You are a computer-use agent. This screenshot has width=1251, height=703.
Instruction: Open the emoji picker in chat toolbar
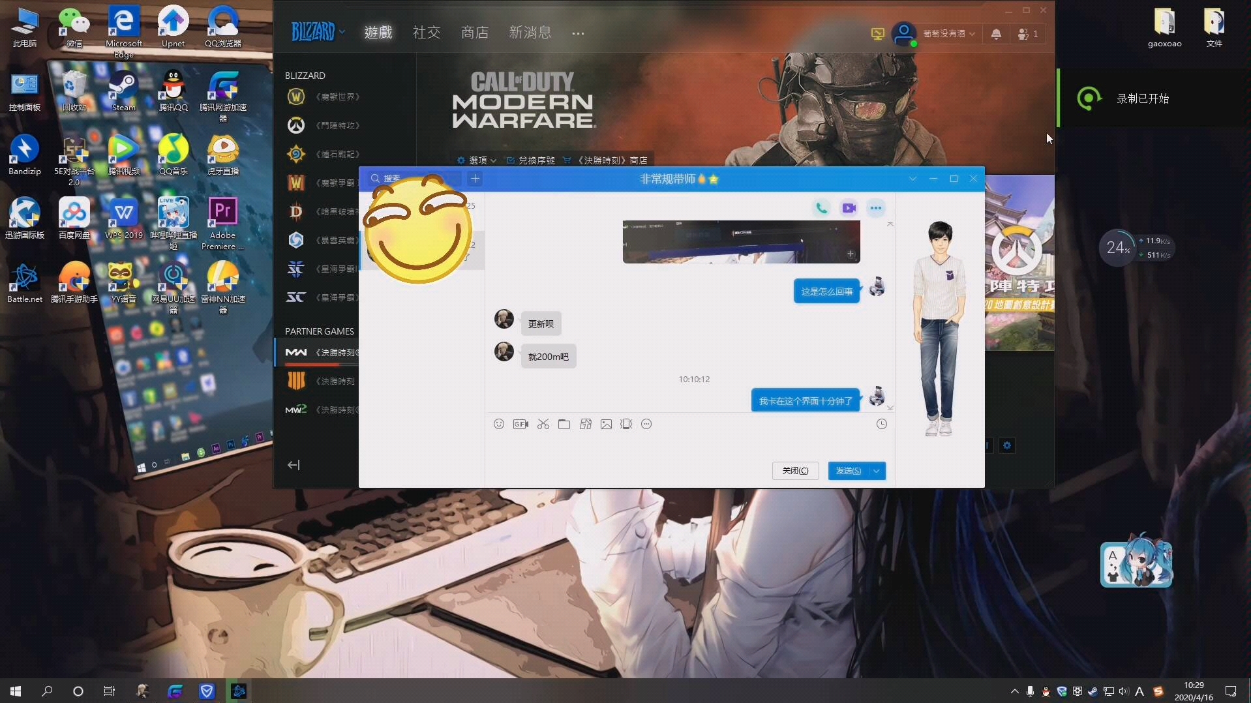[499, 424]
